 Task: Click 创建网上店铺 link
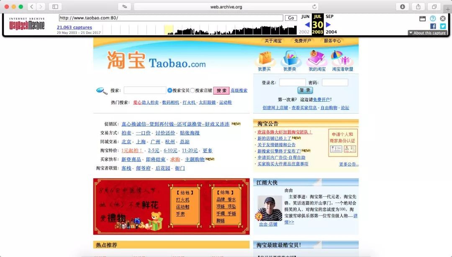tap(275, 108)
